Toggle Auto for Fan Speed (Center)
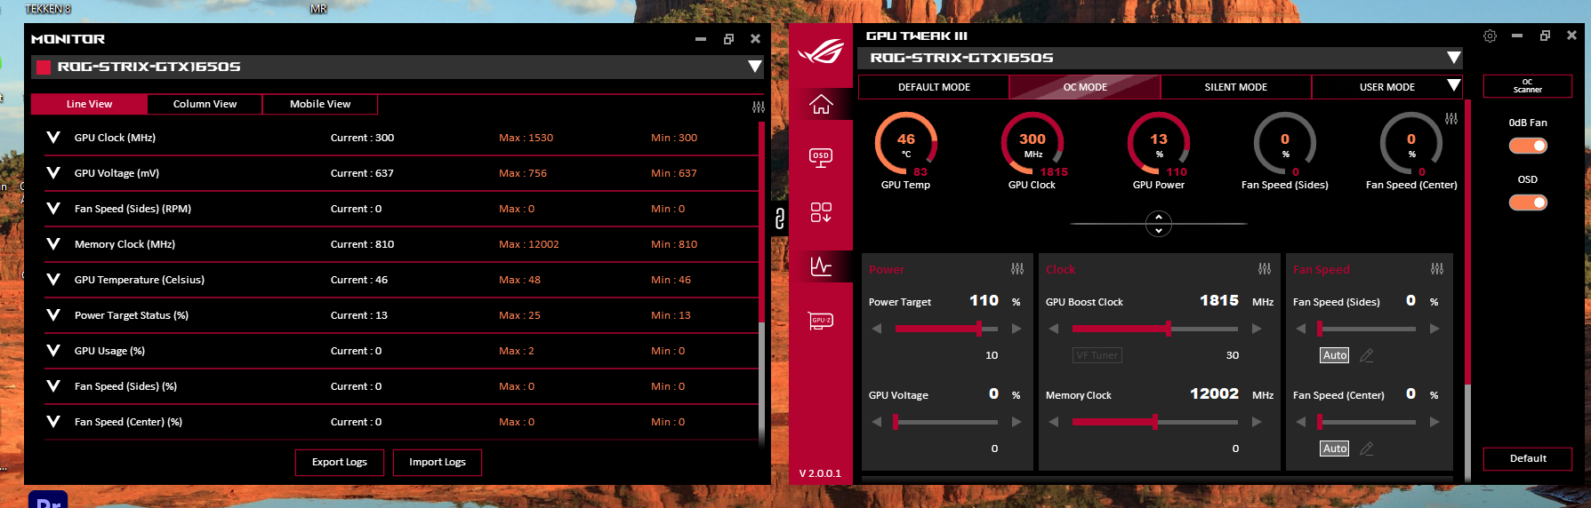The height and width of the screenshot is (508, 1591). (1334, 448)
